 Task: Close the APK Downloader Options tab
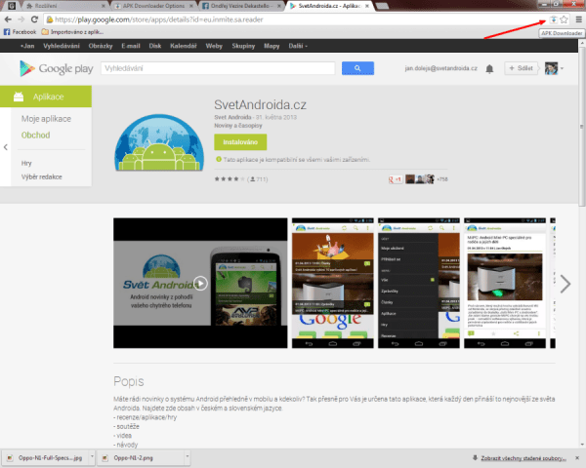[x=191, y=6]
